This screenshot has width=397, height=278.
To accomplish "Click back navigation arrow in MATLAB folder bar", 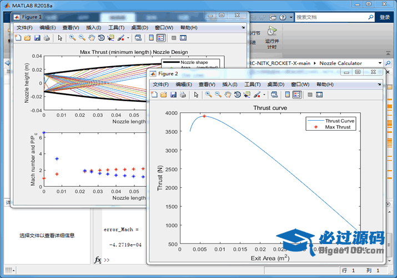I will [8, 63].
